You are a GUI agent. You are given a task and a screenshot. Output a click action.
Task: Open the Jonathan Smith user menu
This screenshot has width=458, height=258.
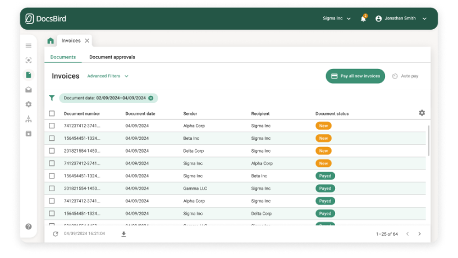401,19
